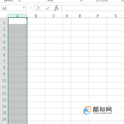Select column D header
The image size is (124, 124).
pyautogui.click(x=67, y=16)
